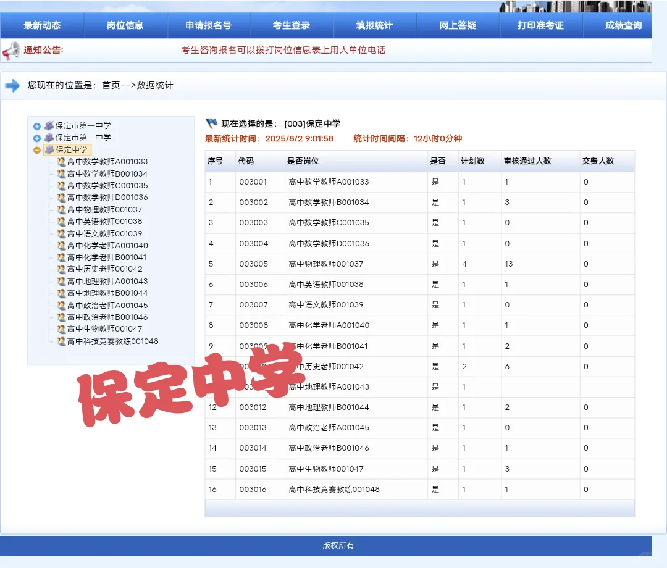
Task: Click the people icon for 高中政治老师A001045
Action: click(x=61, y=306)
